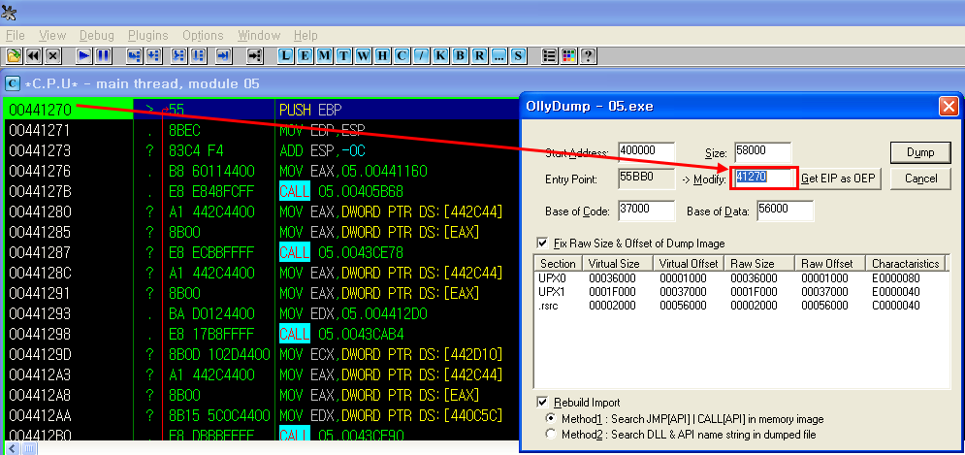Click the Close program X toolbar icon
Image resolution: width=965 pixels, height=455 pixels.
pos(53,56)
